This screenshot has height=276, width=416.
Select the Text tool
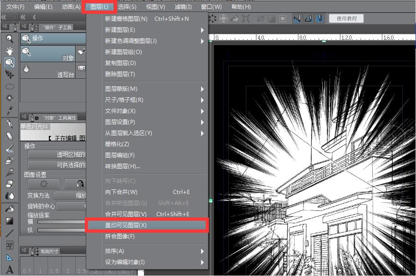[9, 270]
